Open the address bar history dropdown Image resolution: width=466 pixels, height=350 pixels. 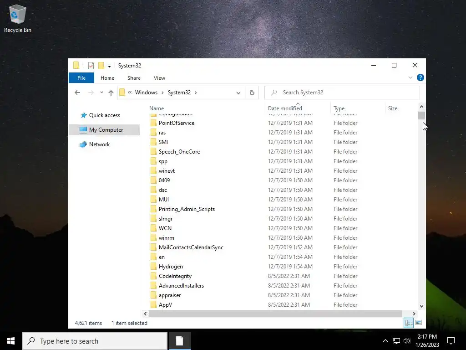pos(238,93)
